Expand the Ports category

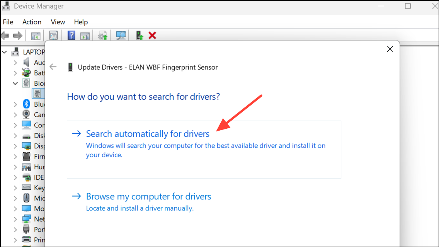click(x=15, y=230)
